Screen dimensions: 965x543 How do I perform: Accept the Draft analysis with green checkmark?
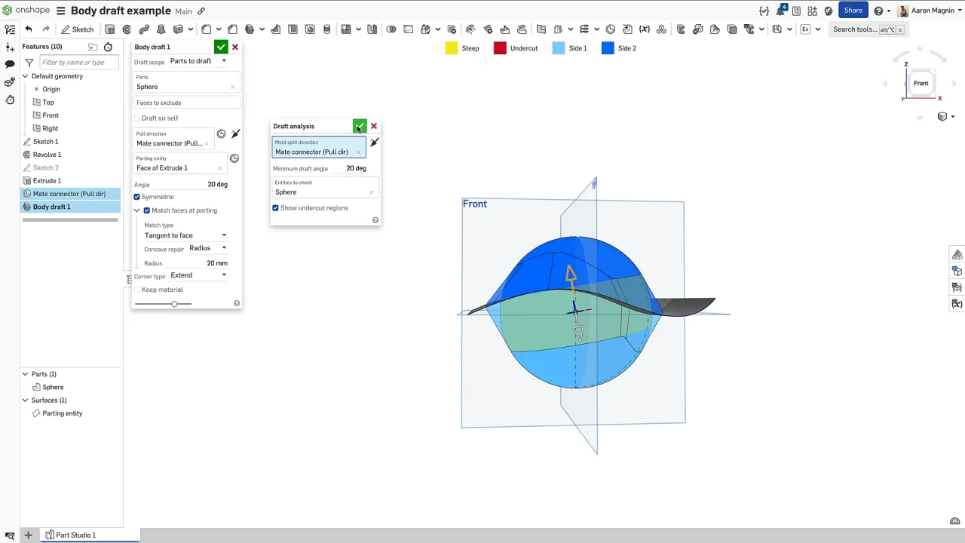click(360, 126)
